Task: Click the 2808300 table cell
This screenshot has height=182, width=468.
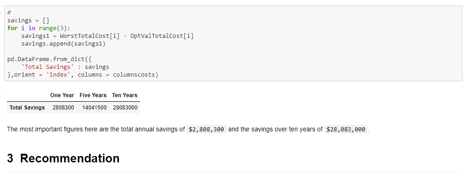Action: click(x=63, y=107)
